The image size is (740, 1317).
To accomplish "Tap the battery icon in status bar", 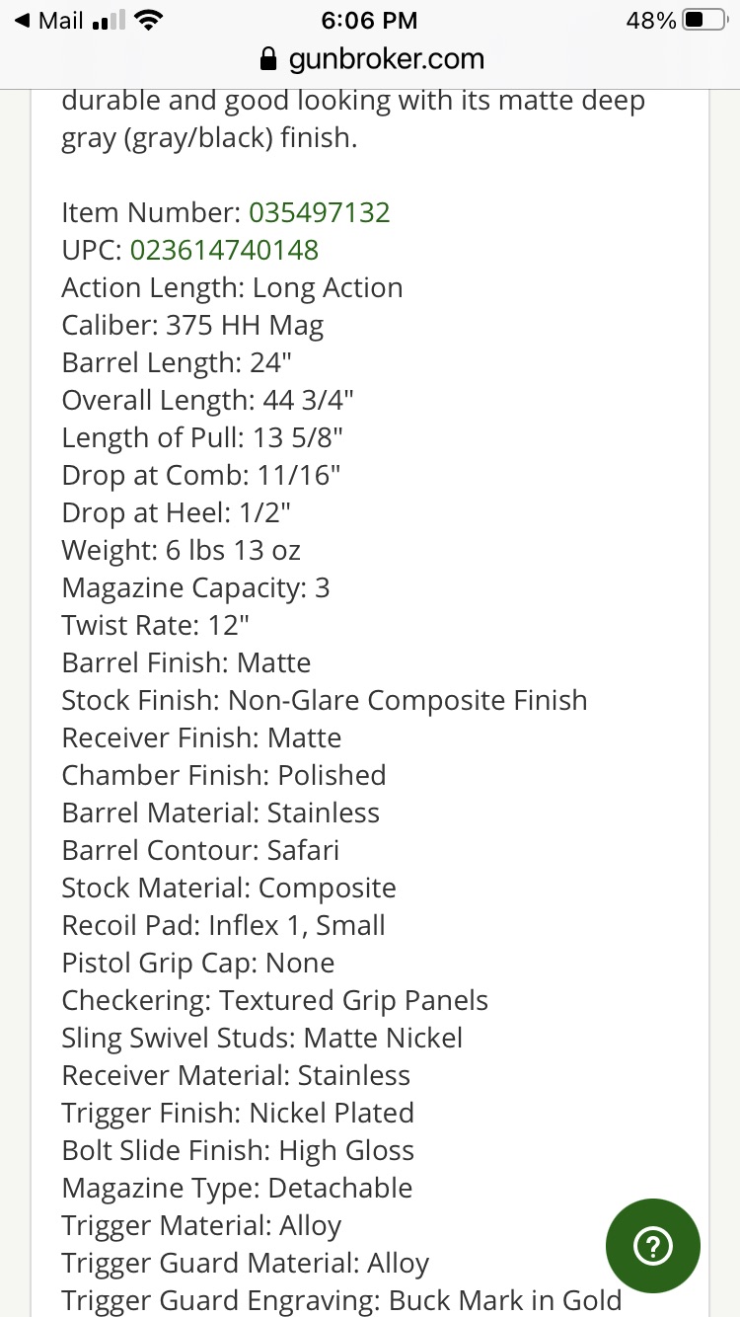I will coord(706,21).
